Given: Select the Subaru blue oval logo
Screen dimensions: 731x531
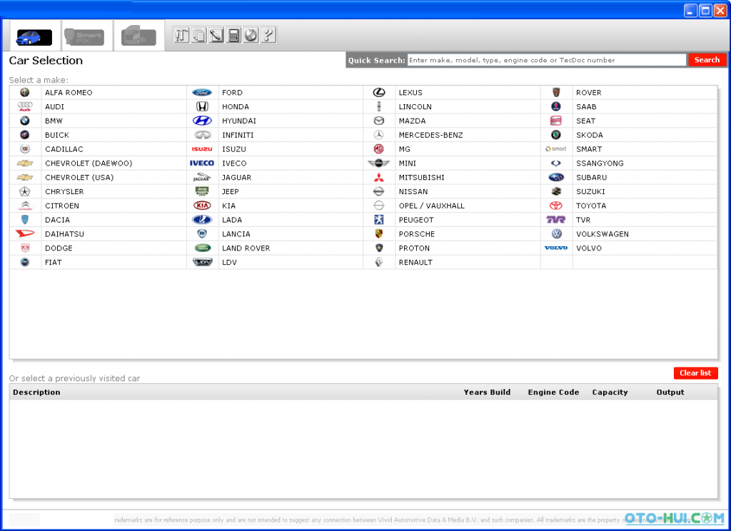Looking at the screenshot, I should click(x=556, y=177).
